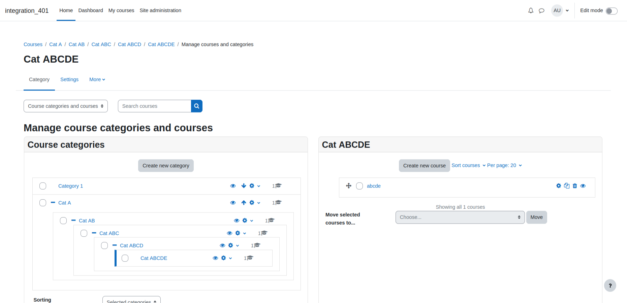Click the Move button
The width and height of the screenshot is (627, 303).
(x=536, y=217)
